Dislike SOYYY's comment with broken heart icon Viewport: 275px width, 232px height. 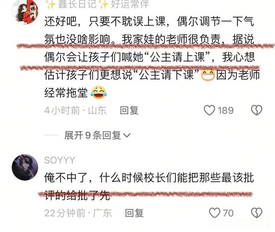point(257,213)
